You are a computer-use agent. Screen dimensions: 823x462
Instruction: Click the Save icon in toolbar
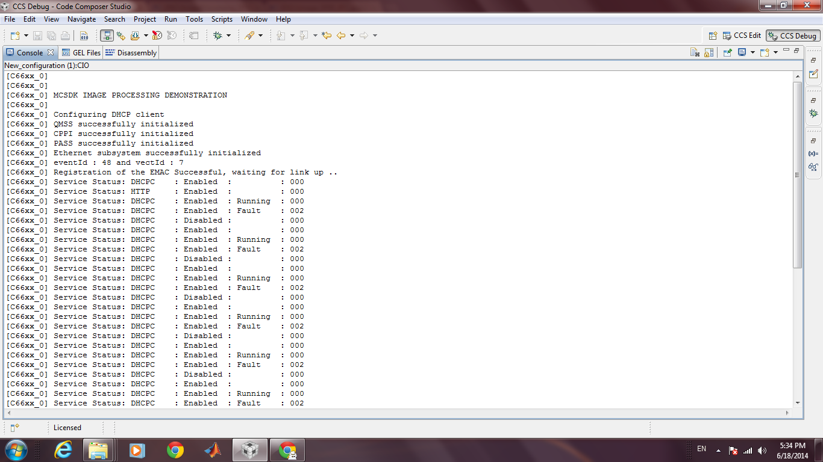37,35
